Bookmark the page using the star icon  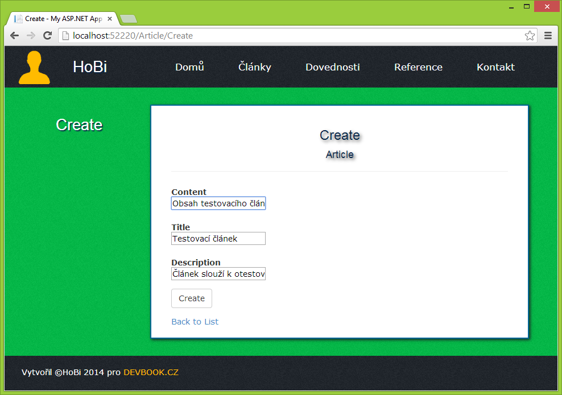coord(530,35)
